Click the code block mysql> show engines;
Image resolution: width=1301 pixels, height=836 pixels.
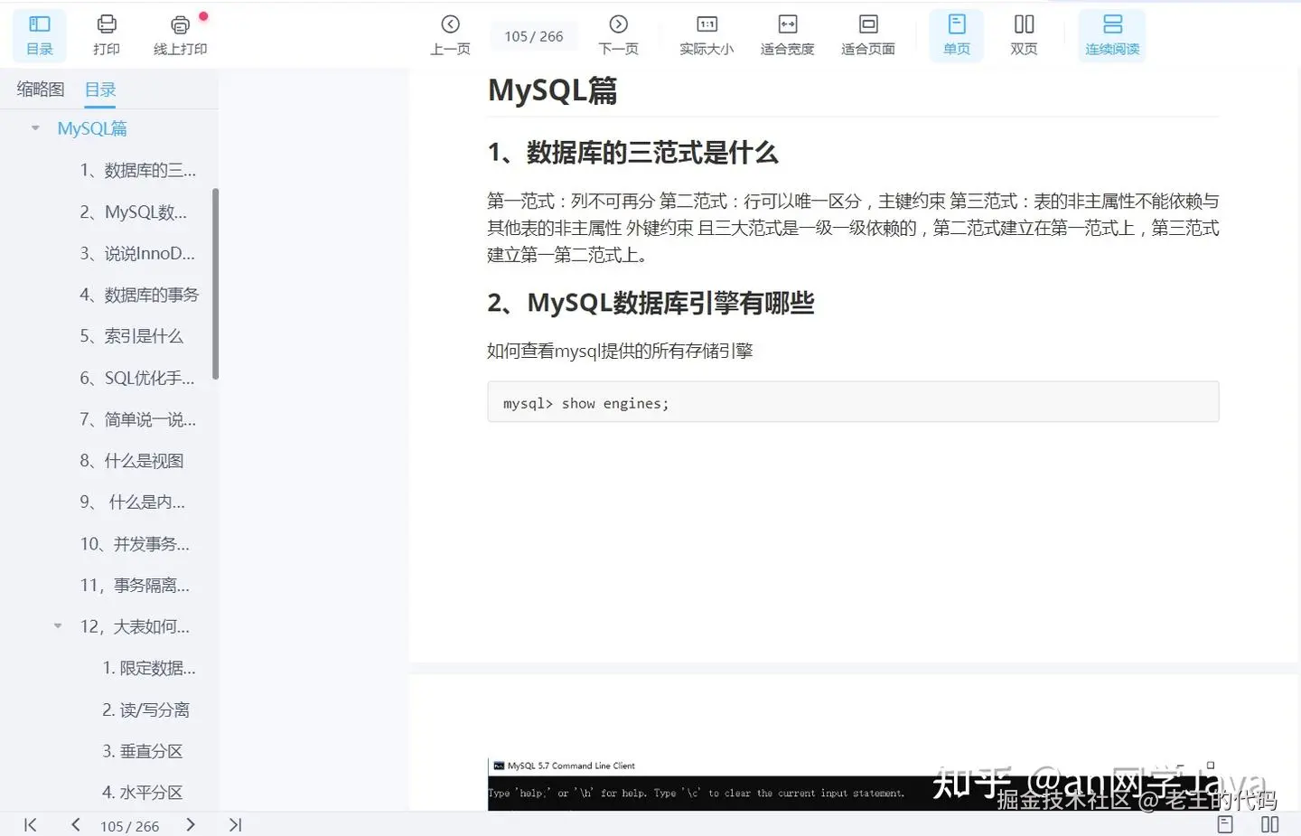click(x=853, y=402)
